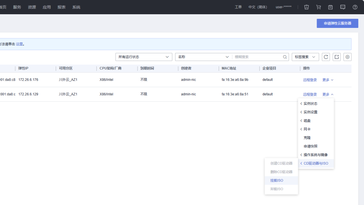This screenshot has width=364, height=205.
Task: Select 挂载ISO from the submenu
Action: point(277,180)
